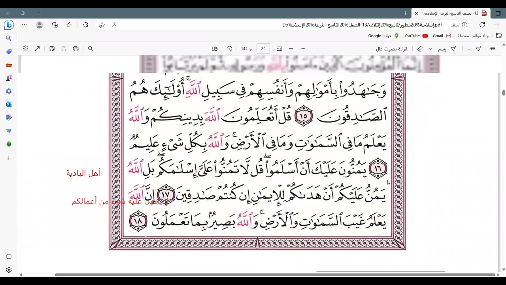The image size is (506, 285).
Task: Select the eraser tool
Action: coord(420,49)
